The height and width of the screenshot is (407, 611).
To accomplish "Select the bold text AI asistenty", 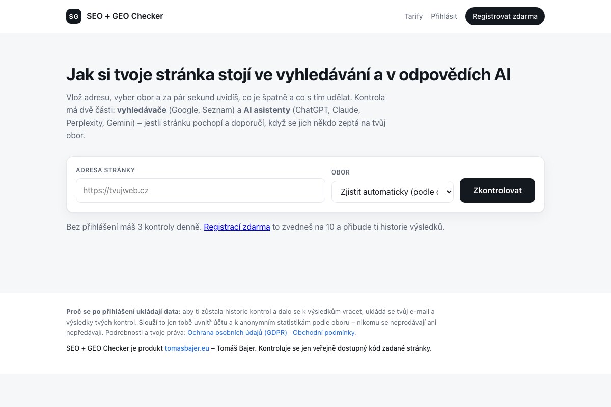I will [267, 110].
